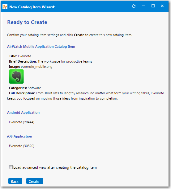Click the Brief Description text line
This screenshot has width=171, height=189.
click(x=50, y=61)
